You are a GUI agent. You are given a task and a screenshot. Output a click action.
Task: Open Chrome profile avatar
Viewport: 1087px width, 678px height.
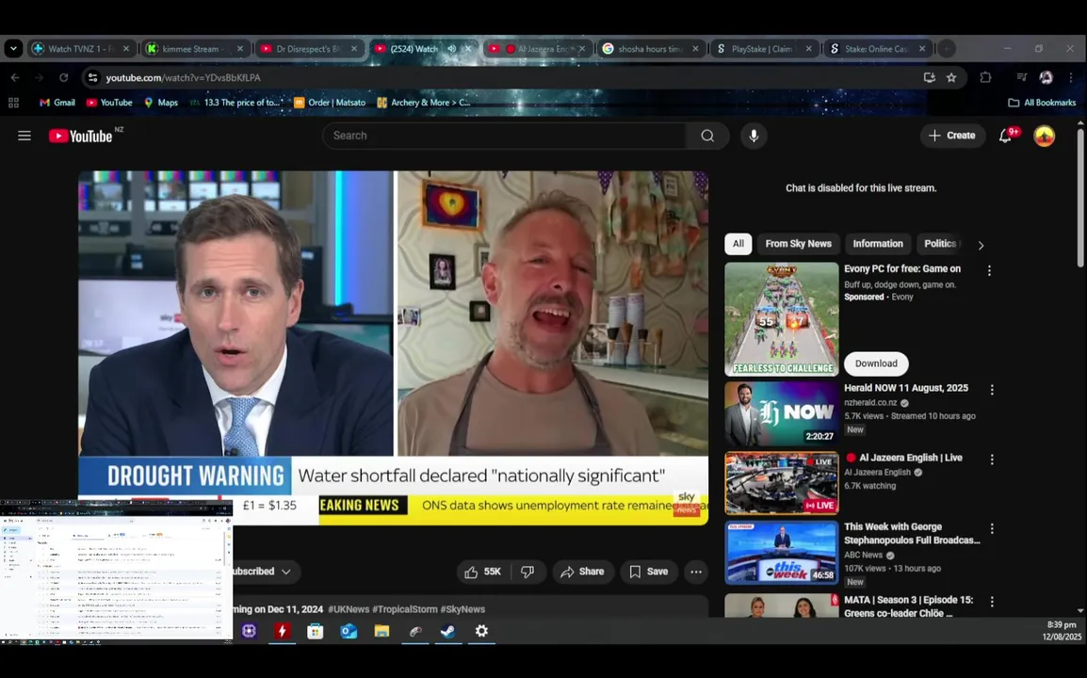pyautogui.click(x=1046, y=77)
